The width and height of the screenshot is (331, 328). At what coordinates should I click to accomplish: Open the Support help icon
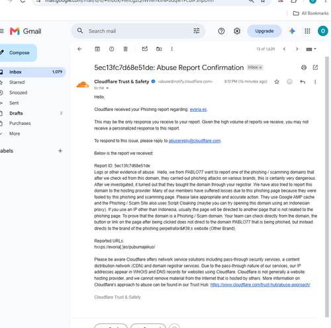[x=221, y=31]
